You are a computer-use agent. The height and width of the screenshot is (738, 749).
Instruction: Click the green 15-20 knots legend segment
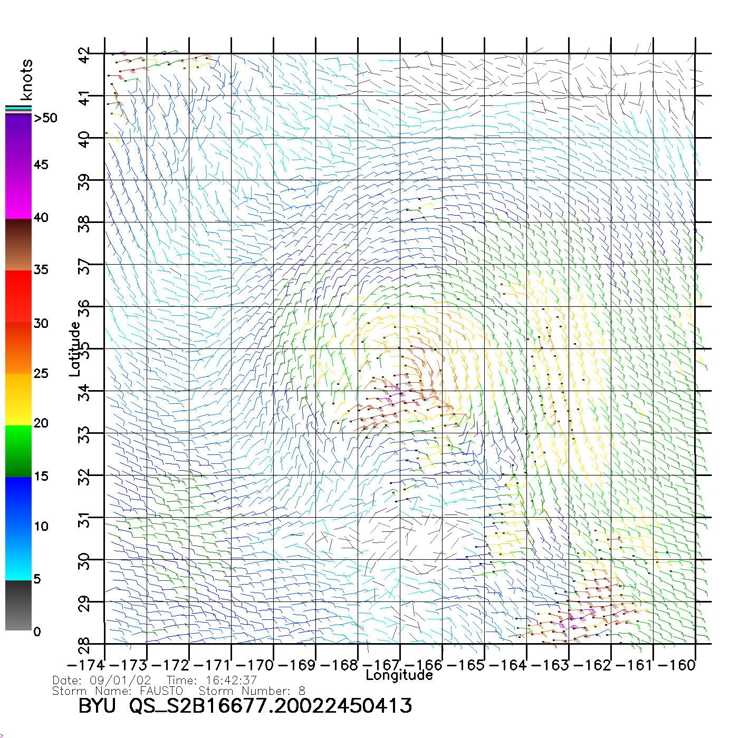coord(18,451)
